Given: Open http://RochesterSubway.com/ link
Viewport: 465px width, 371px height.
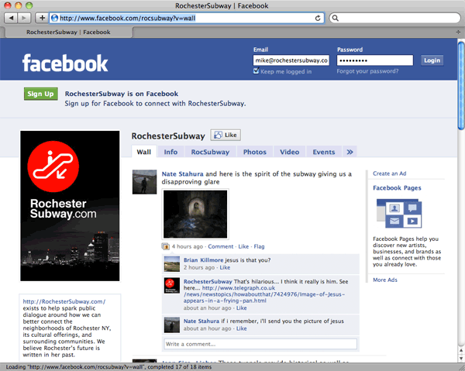Looking at the screenshot, I should 64,301.
